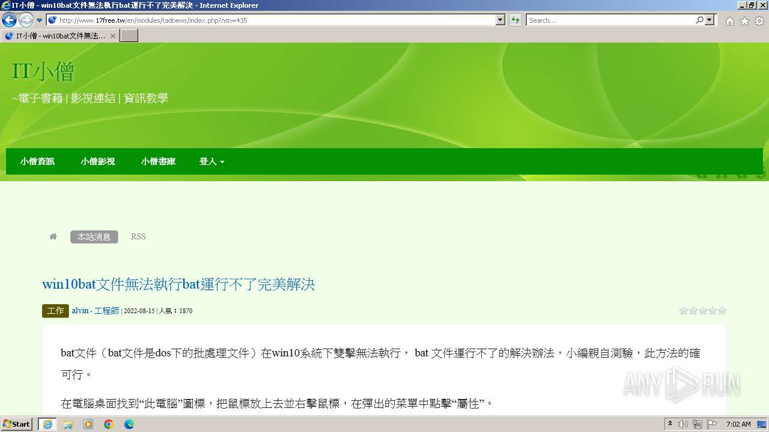Click the 2022-08-15 date text
This screenshot has height=432, width=769.
pyautogui.click(x=139, y=311)
